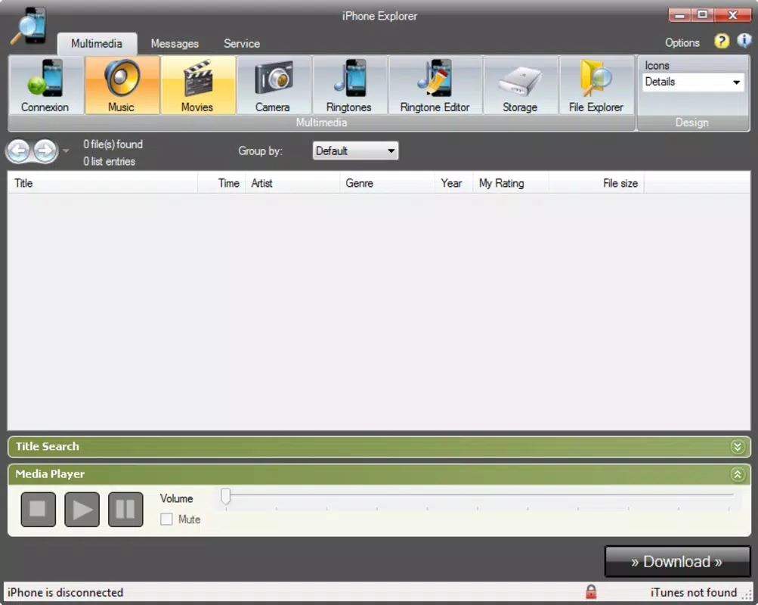Click the Download button
The width and height of the screenshot is (758, 605).
pyautogui.click(x=677, y=561)
